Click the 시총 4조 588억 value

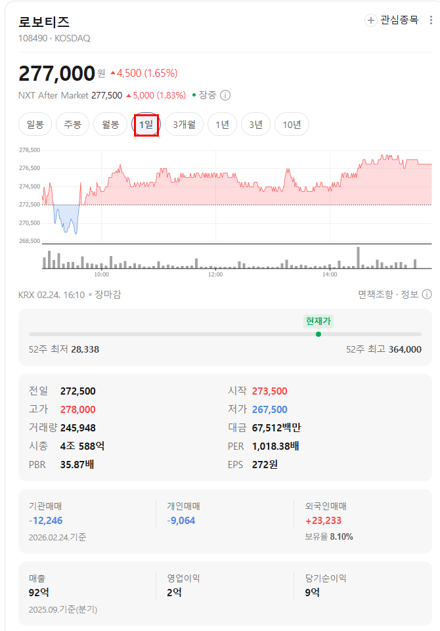[82, 446]
